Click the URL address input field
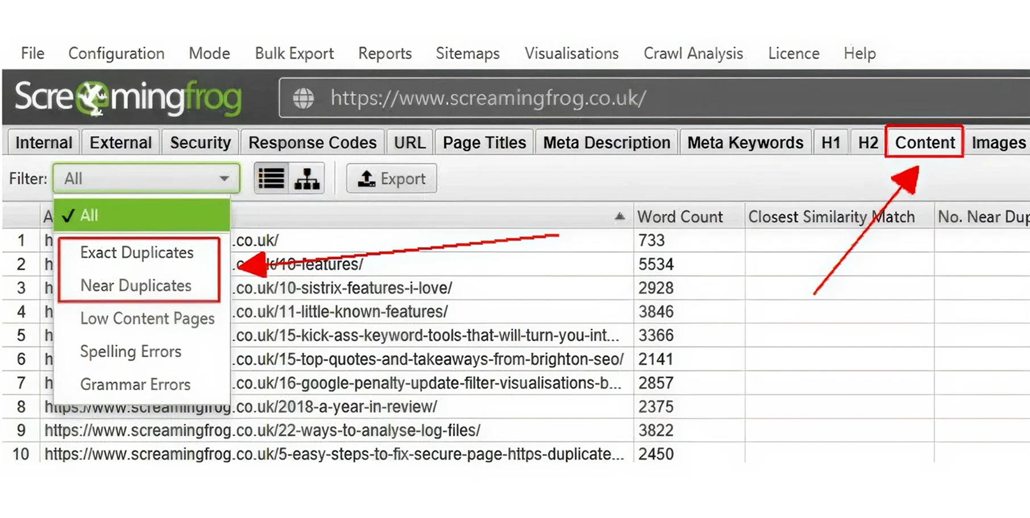The width and height of the screenshot is (1030, 518). (654, 98)
